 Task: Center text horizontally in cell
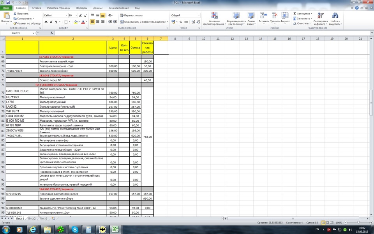(97, 22)
